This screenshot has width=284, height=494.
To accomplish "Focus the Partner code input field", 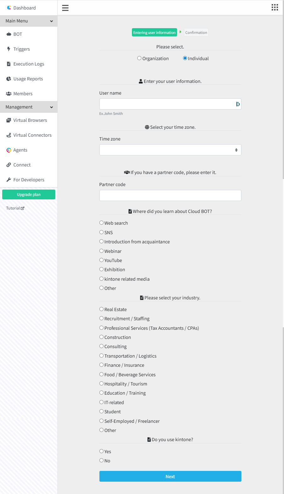I will pos(170,196).
